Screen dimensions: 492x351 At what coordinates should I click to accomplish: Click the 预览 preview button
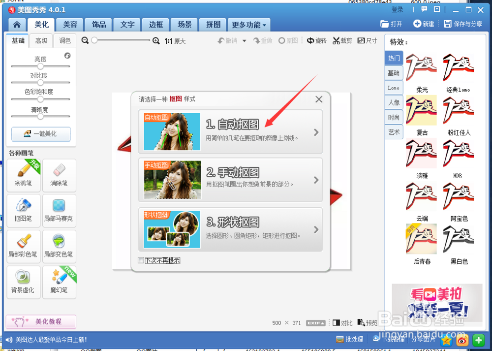click(368, 323)
